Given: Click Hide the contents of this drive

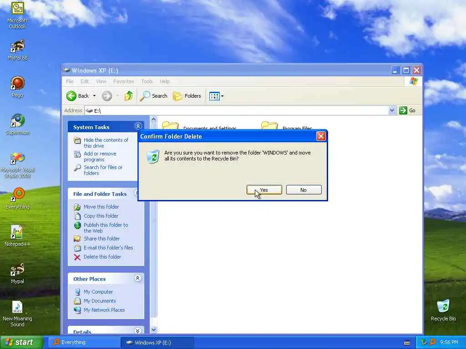Looking at the screenshot, I should [106, 143].
